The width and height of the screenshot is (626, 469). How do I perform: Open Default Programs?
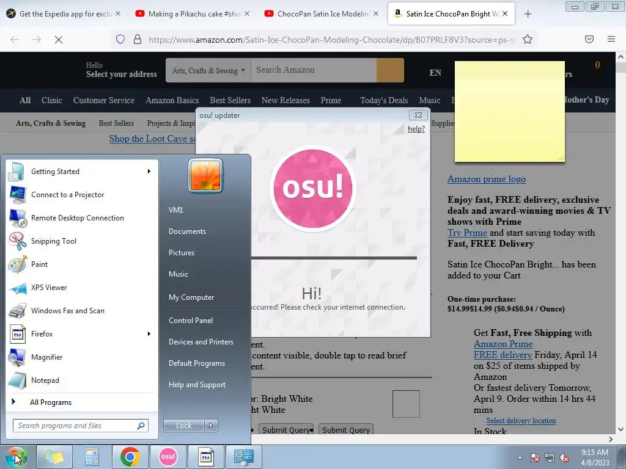196,363
